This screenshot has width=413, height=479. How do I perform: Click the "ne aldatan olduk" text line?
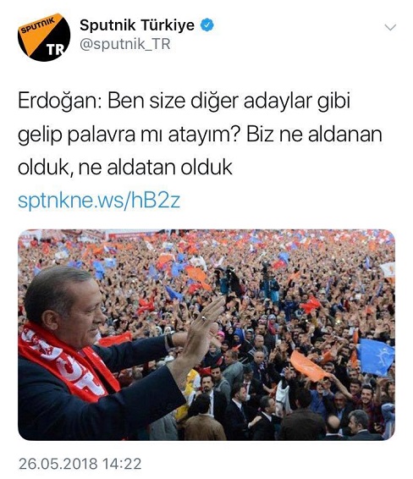(x=156, y=168)
